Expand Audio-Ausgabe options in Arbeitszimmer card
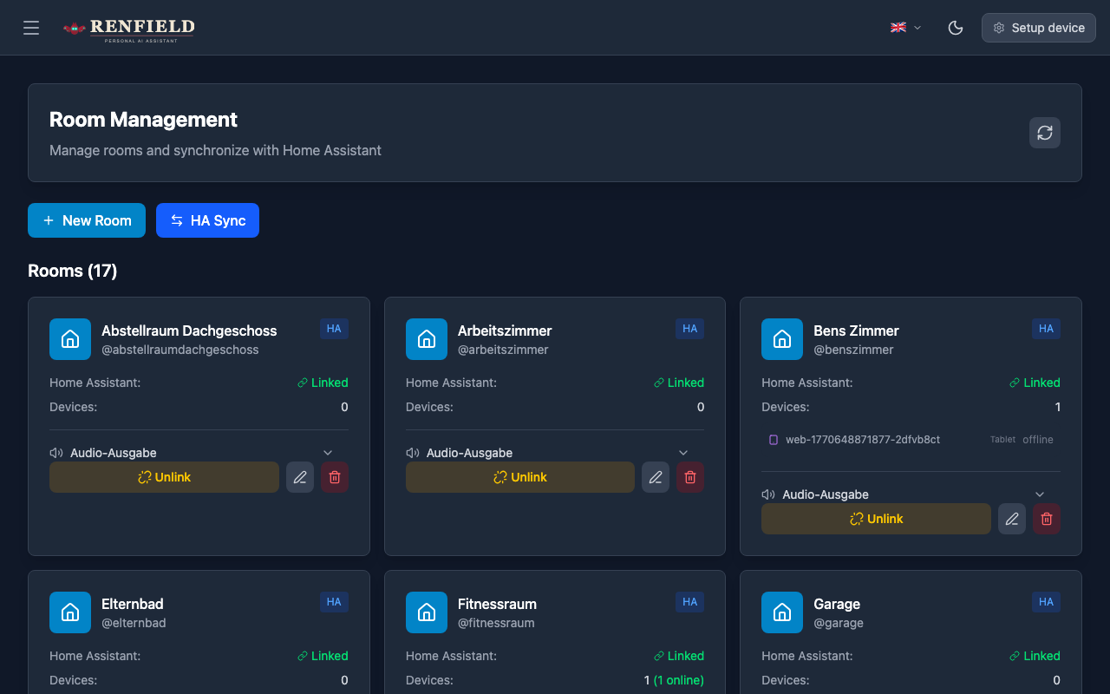Screen dimensions: 1110x694 [683, 452]
